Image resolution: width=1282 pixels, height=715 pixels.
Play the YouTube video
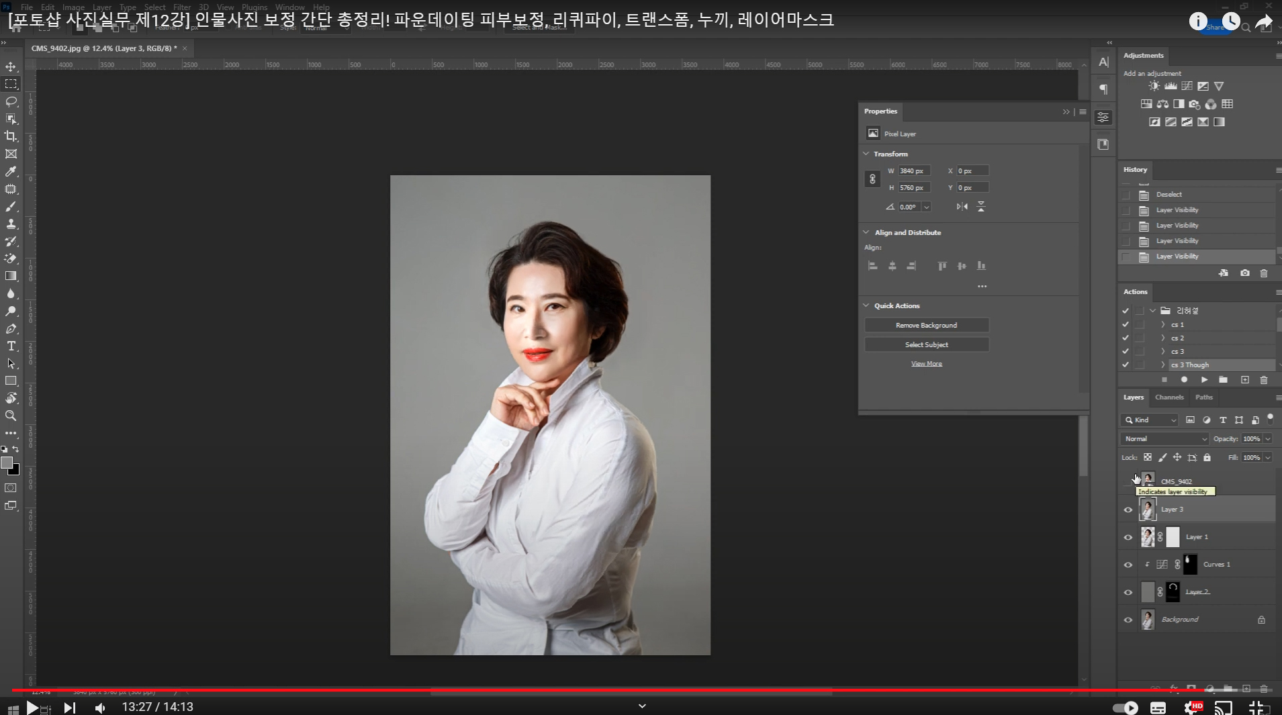click(32, 708)
